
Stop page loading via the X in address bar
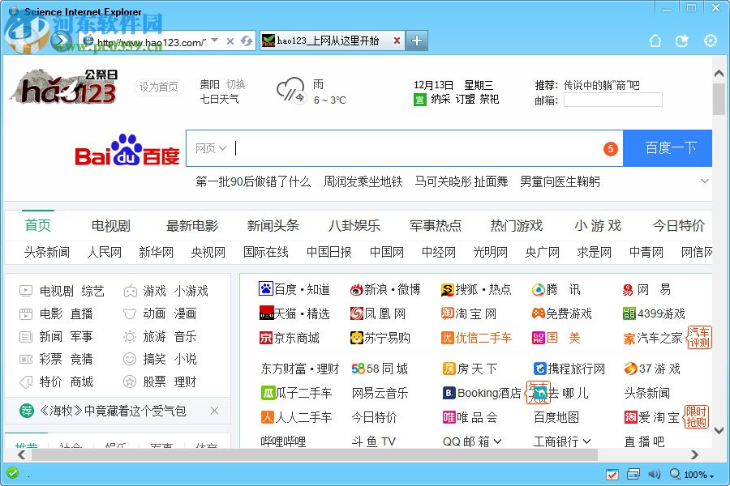pos(232,40)
